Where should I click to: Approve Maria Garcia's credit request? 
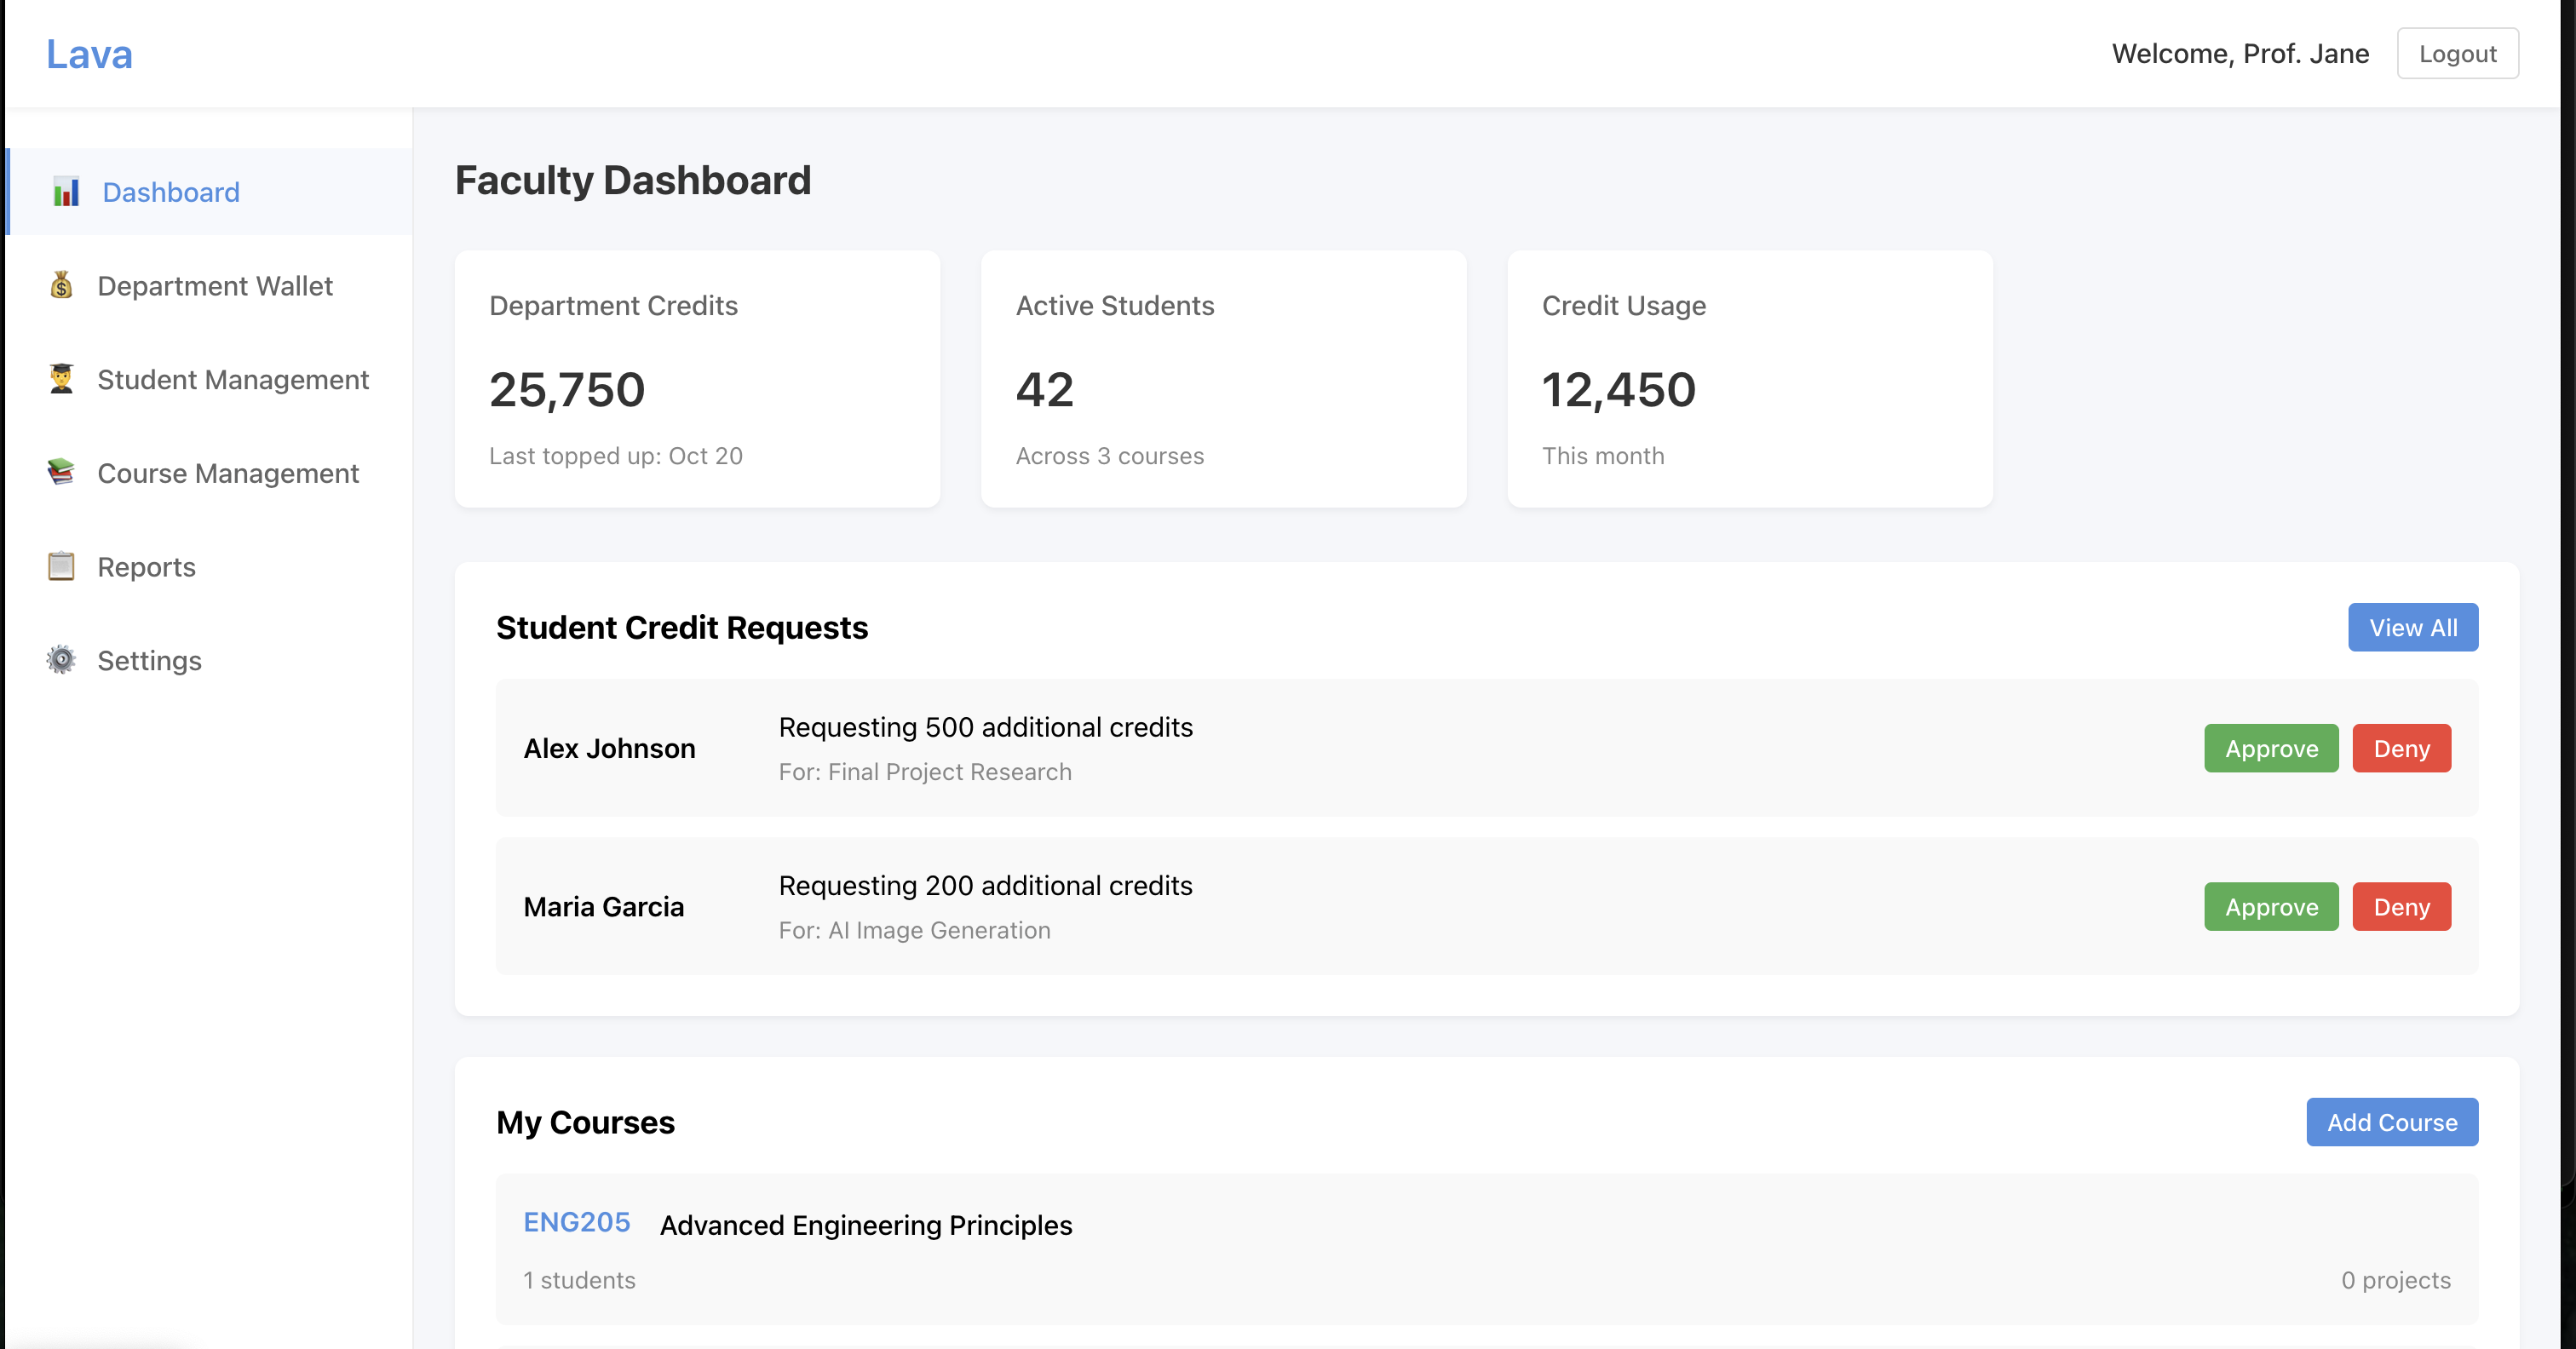click(2270, 907)
